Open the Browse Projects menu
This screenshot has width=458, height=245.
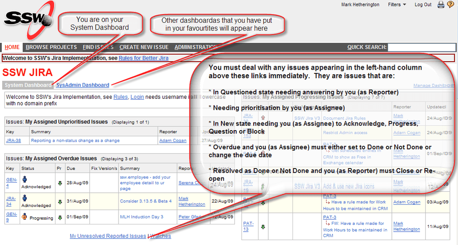pos(51,47)
